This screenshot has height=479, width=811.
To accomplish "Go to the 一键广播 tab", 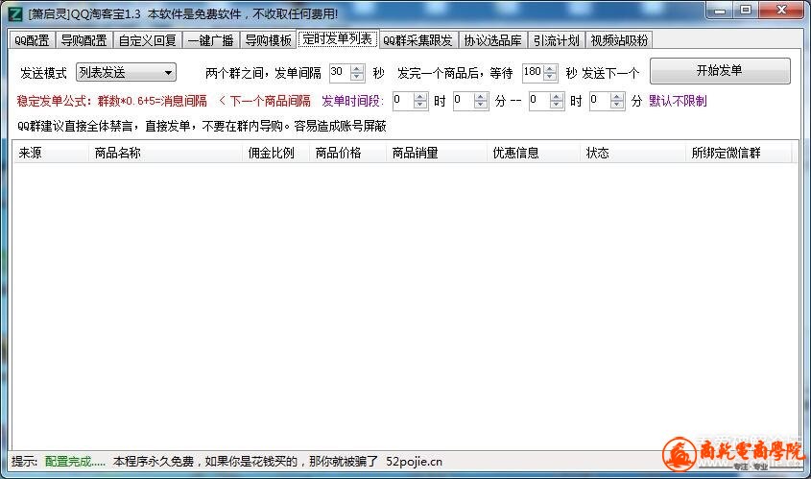I will click(210, 40).
